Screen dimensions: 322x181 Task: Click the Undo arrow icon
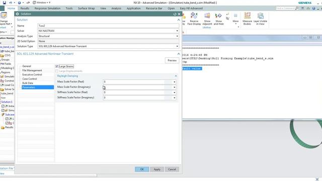point(11,3)
